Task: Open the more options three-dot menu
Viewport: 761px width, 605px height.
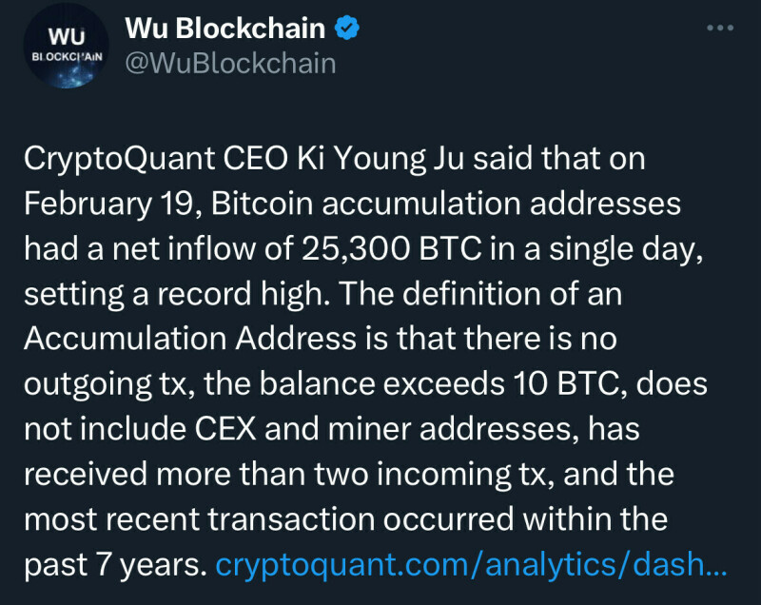Action: coord(720,28)
